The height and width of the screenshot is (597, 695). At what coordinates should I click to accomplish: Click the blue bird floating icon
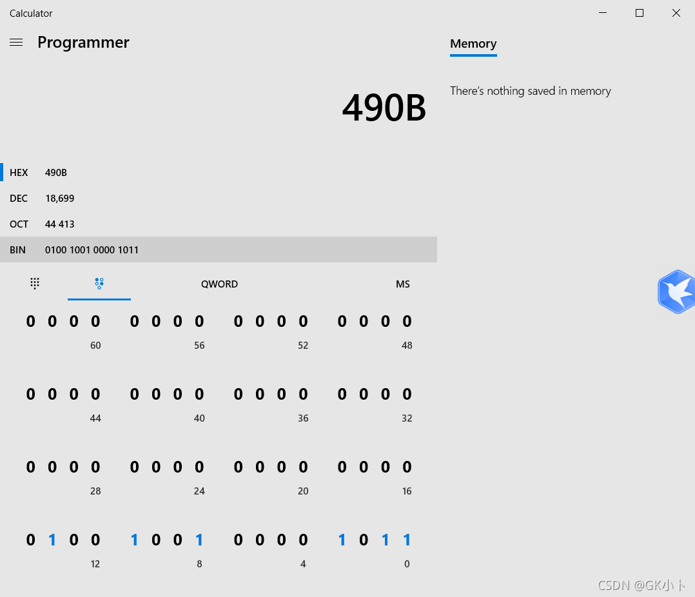676,291
